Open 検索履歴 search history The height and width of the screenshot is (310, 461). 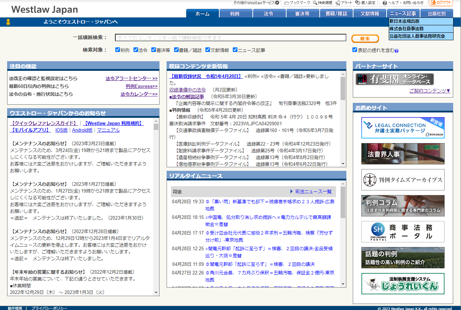pos(323,3)
